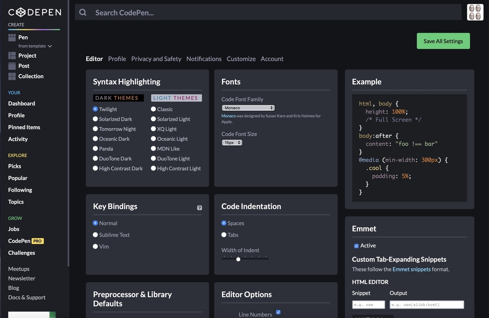Toggle the Emmet Active checkbox
The width and height of the screenshot is (489, 318).
pos(357,246)
